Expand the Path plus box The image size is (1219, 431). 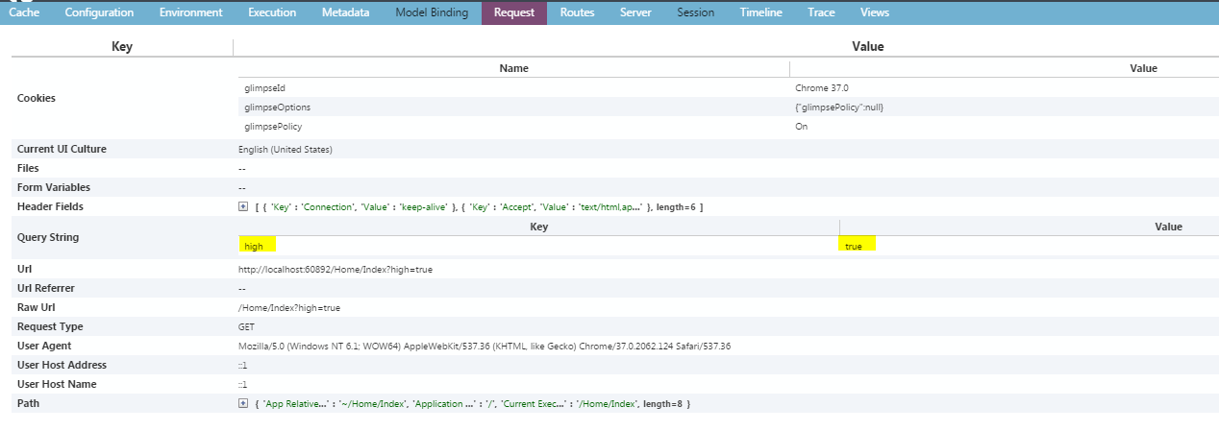click(243, 403)
